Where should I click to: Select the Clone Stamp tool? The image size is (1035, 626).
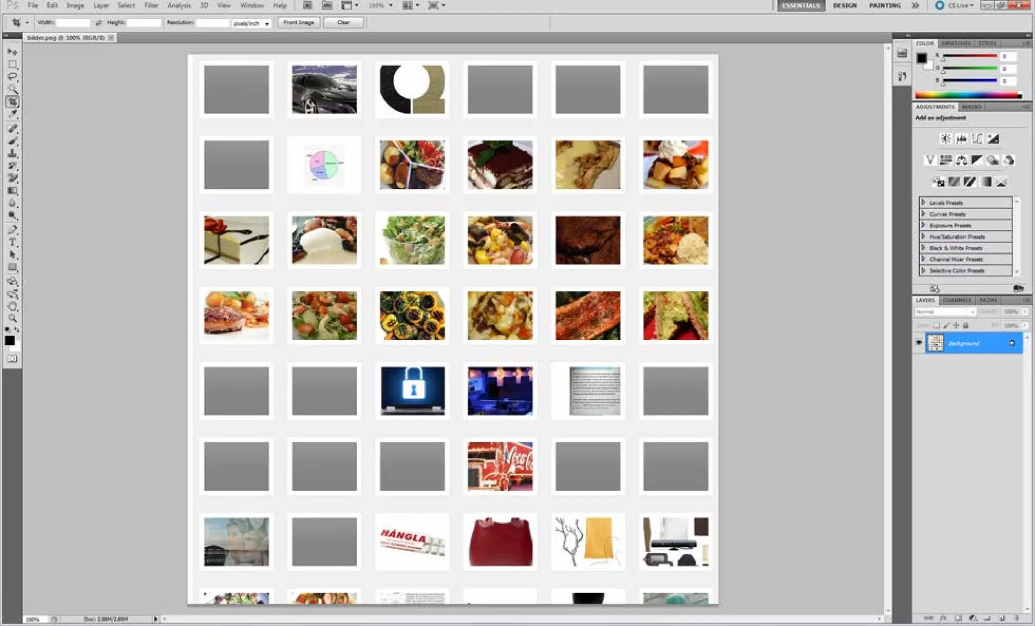(x=12, y=153)
